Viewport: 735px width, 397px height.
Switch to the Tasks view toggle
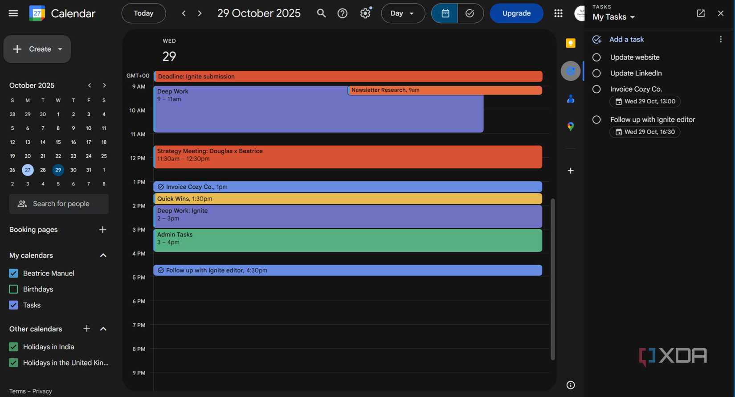click(x=470, y=13)
